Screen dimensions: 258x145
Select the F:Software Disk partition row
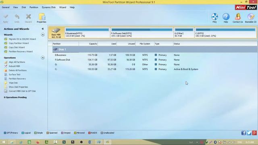point(155,60)
